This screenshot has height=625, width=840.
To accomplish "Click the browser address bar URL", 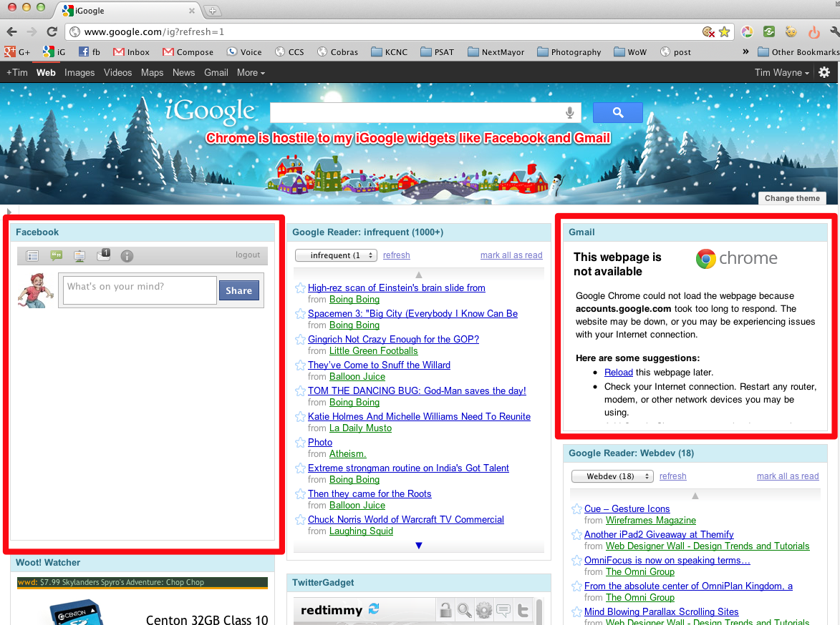I will (154, 32).
